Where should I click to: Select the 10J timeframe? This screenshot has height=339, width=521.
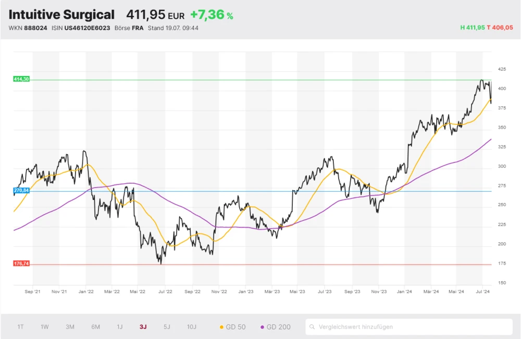coord(191,327)
